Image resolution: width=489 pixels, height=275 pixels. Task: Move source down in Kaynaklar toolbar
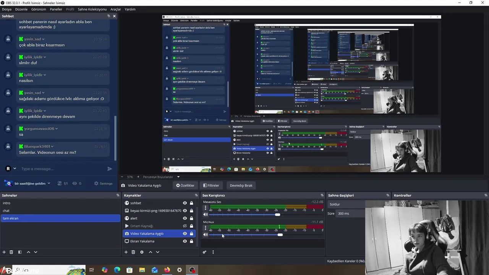click(157, 252)
